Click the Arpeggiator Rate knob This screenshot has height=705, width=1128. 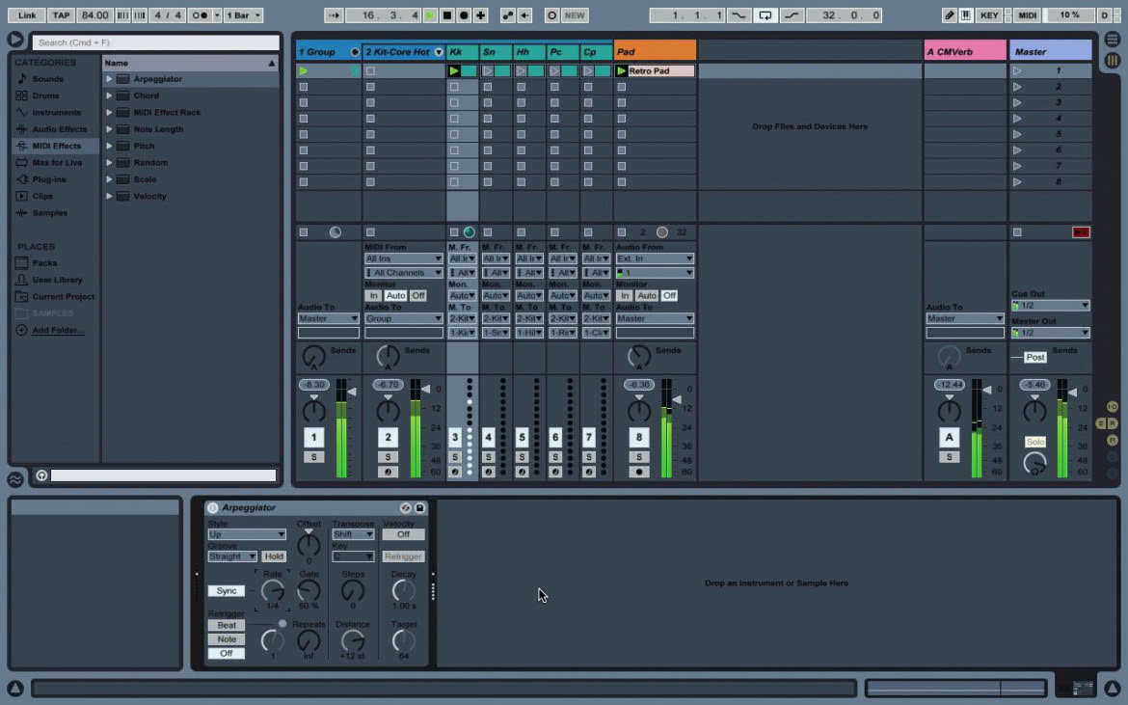272,590
